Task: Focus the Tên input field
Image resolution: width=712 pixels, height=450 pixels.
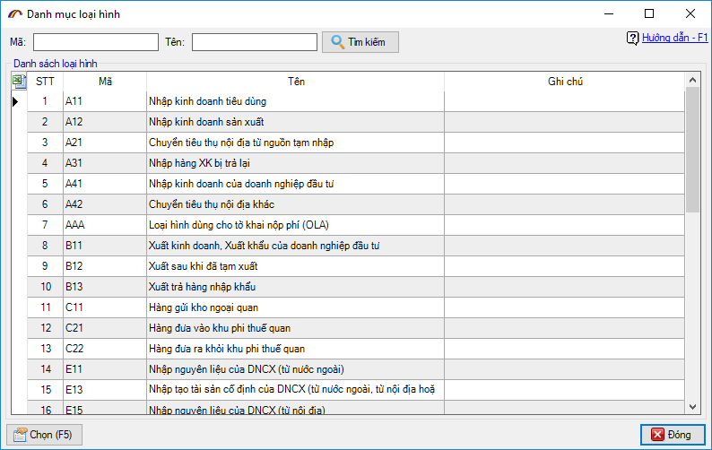Action: click(254, 42)
